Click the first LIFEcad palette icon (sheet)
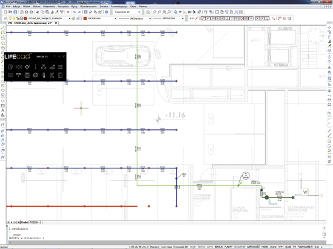Viewport: 333px width, 249px height. (10, 67)
